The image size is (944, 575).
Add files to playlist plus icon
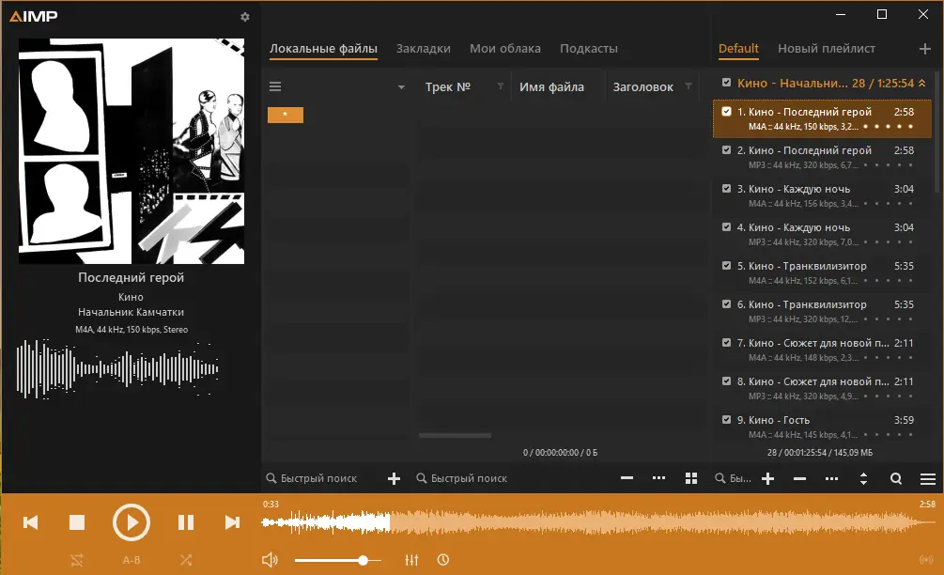point(767,478)
